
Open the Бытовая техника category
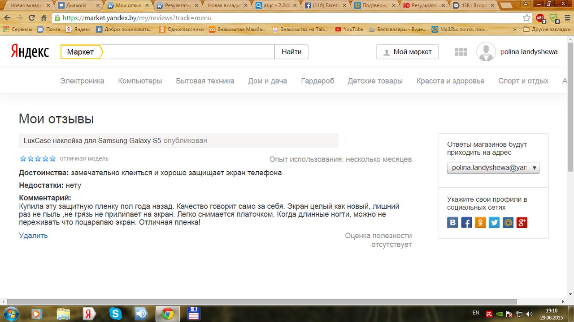[205, 81]
